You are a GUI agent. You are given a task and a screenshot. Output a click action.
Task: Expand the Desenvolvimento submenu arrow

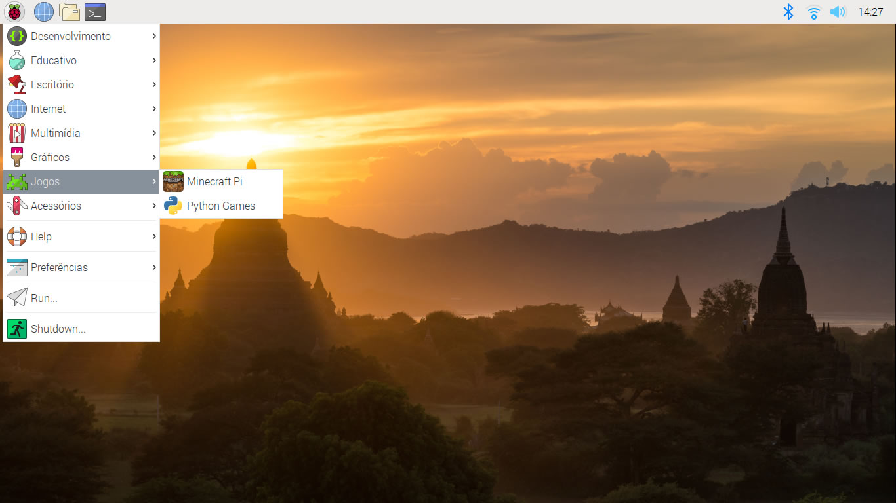coord(154,36)
